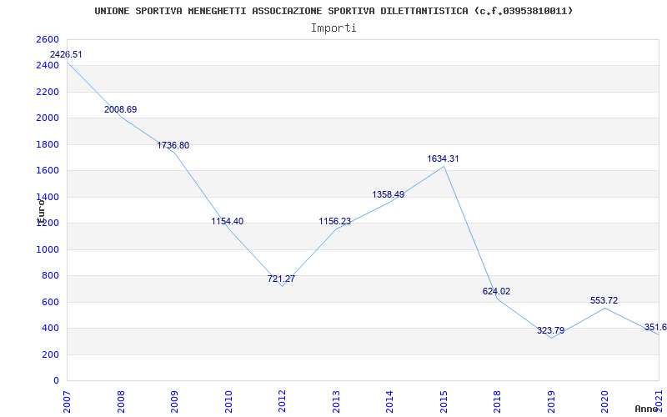Click y-axis value 800

[51, 276]
